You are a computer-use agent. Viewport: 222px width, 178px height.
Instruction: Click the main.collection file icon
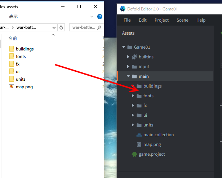point(139,135)
